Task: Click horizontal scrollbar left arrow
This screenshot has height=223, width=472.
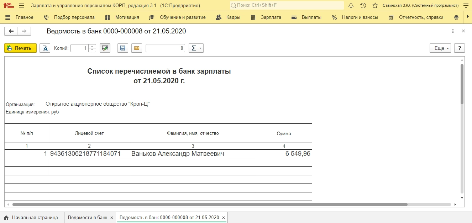Action: [x=9, y=205]
